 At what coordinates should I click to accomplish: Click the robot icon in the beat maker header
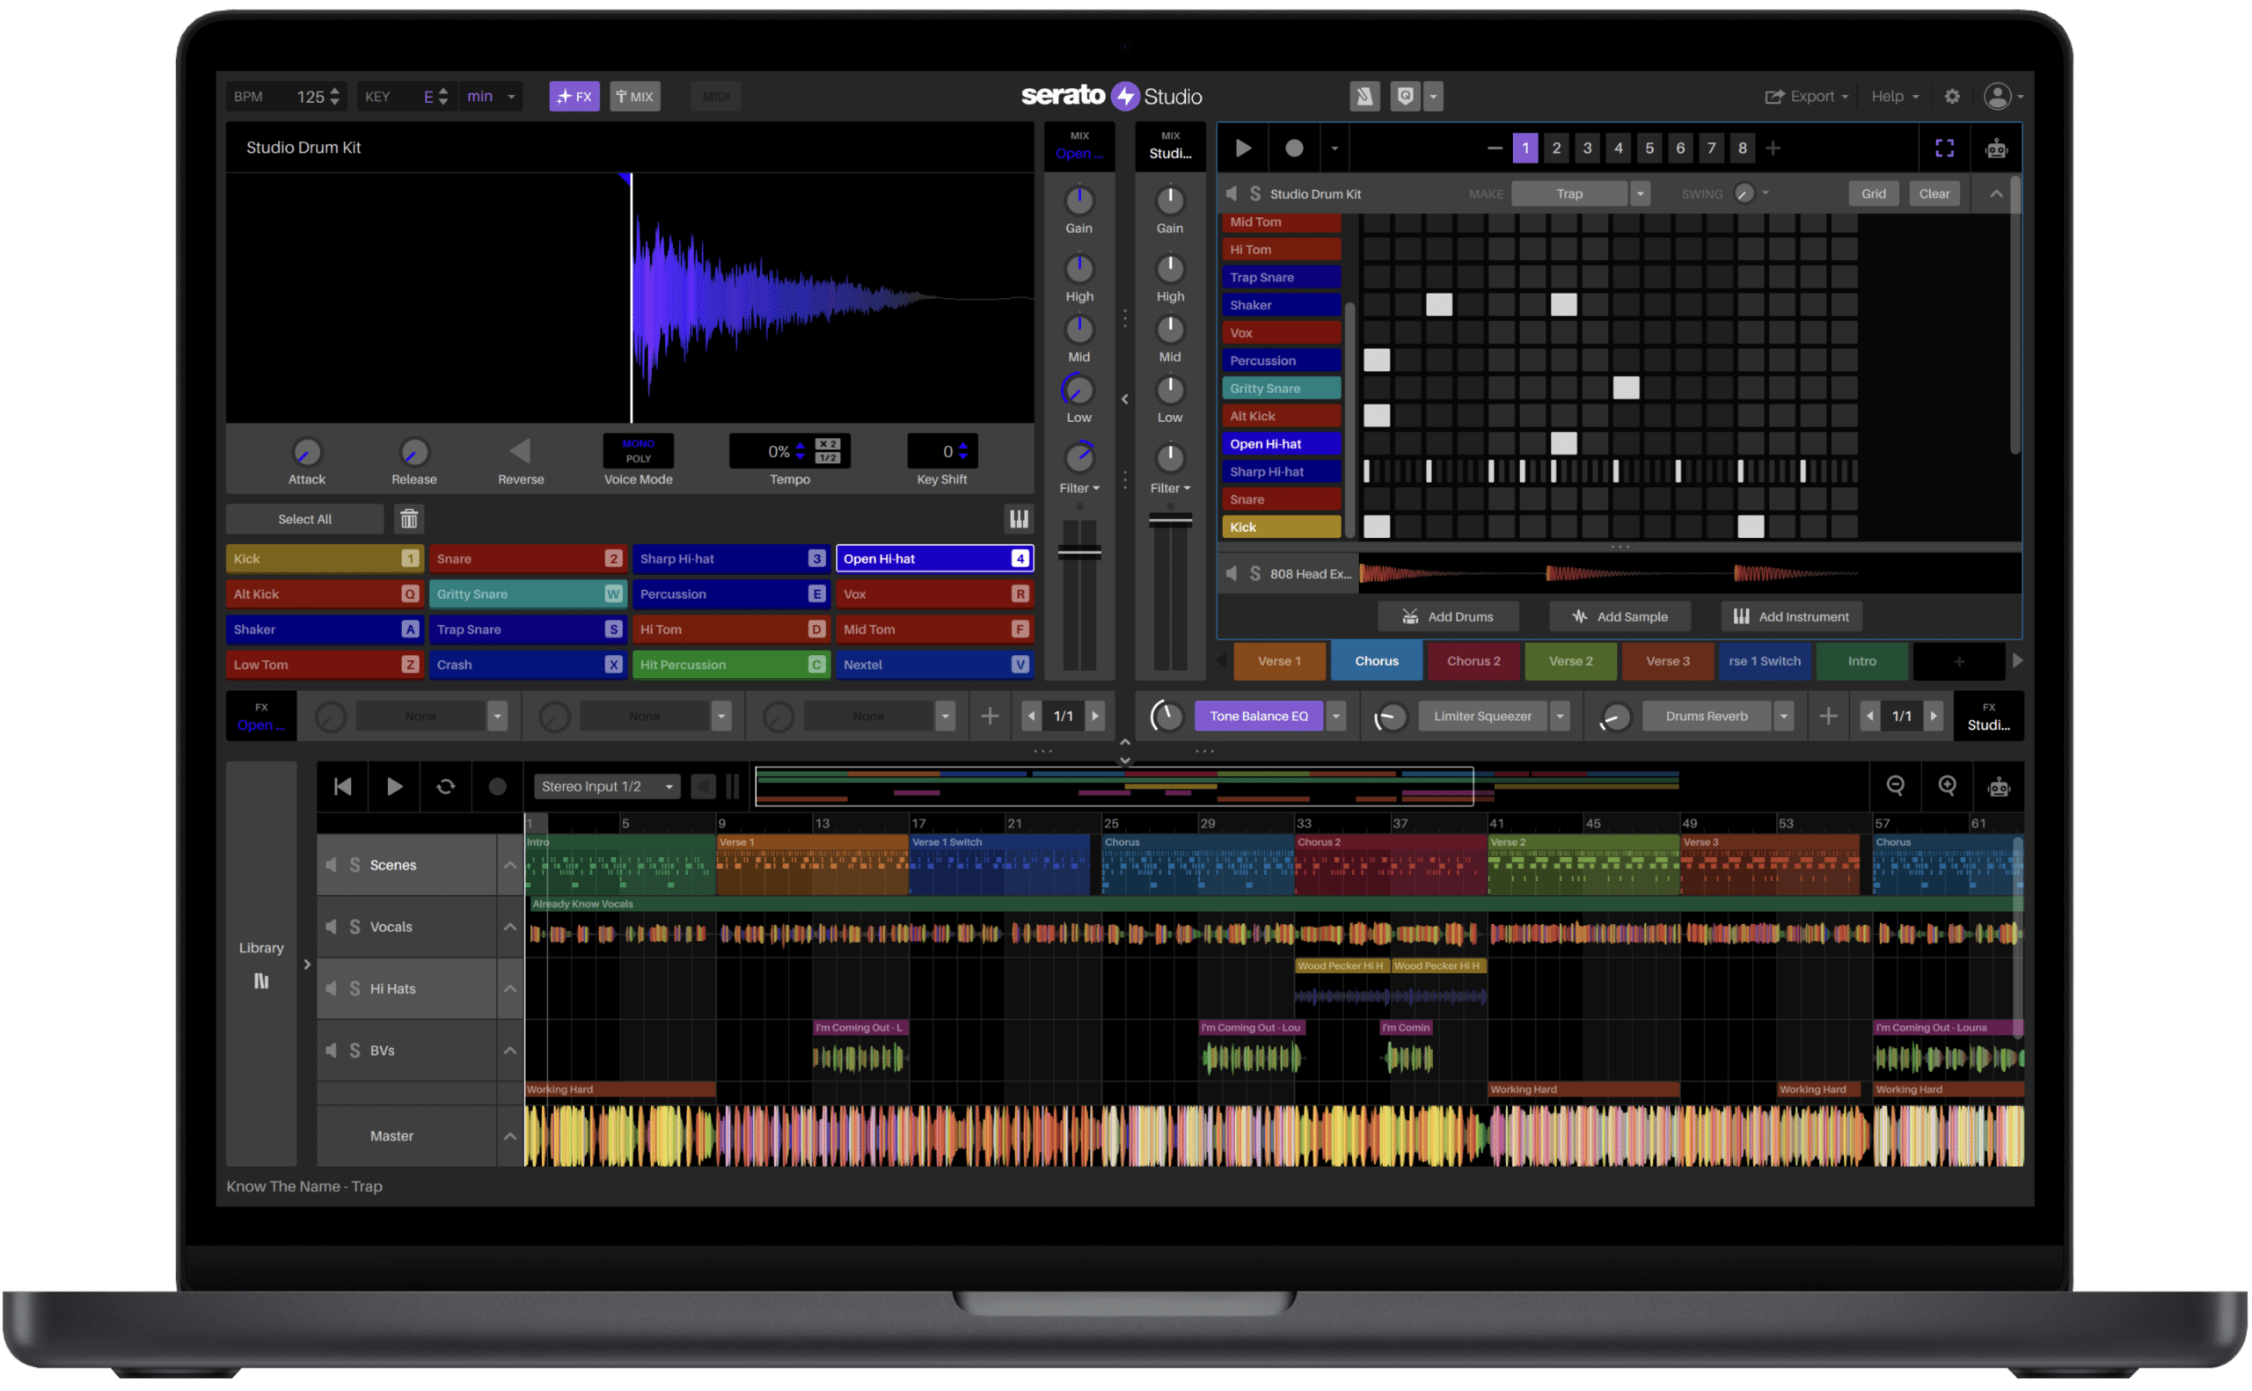coord(1995,147)
